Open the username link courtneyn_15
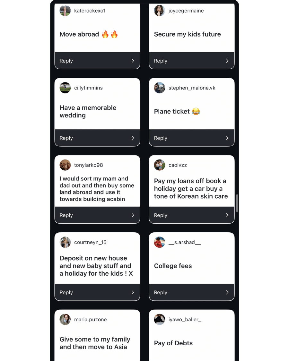The height and width of the screenshot is (361, 289). point(90,242)
